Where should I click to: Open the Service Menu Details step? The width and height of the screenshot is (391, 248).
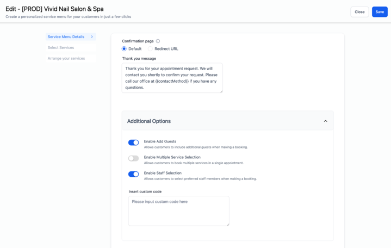[x=71, y=36]
